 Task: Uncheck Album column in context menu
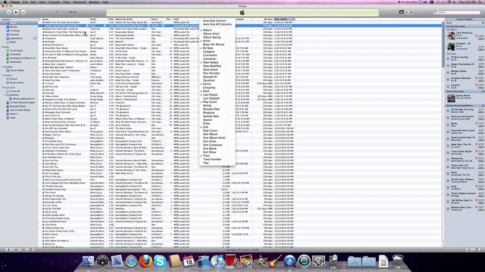[207, 30]
